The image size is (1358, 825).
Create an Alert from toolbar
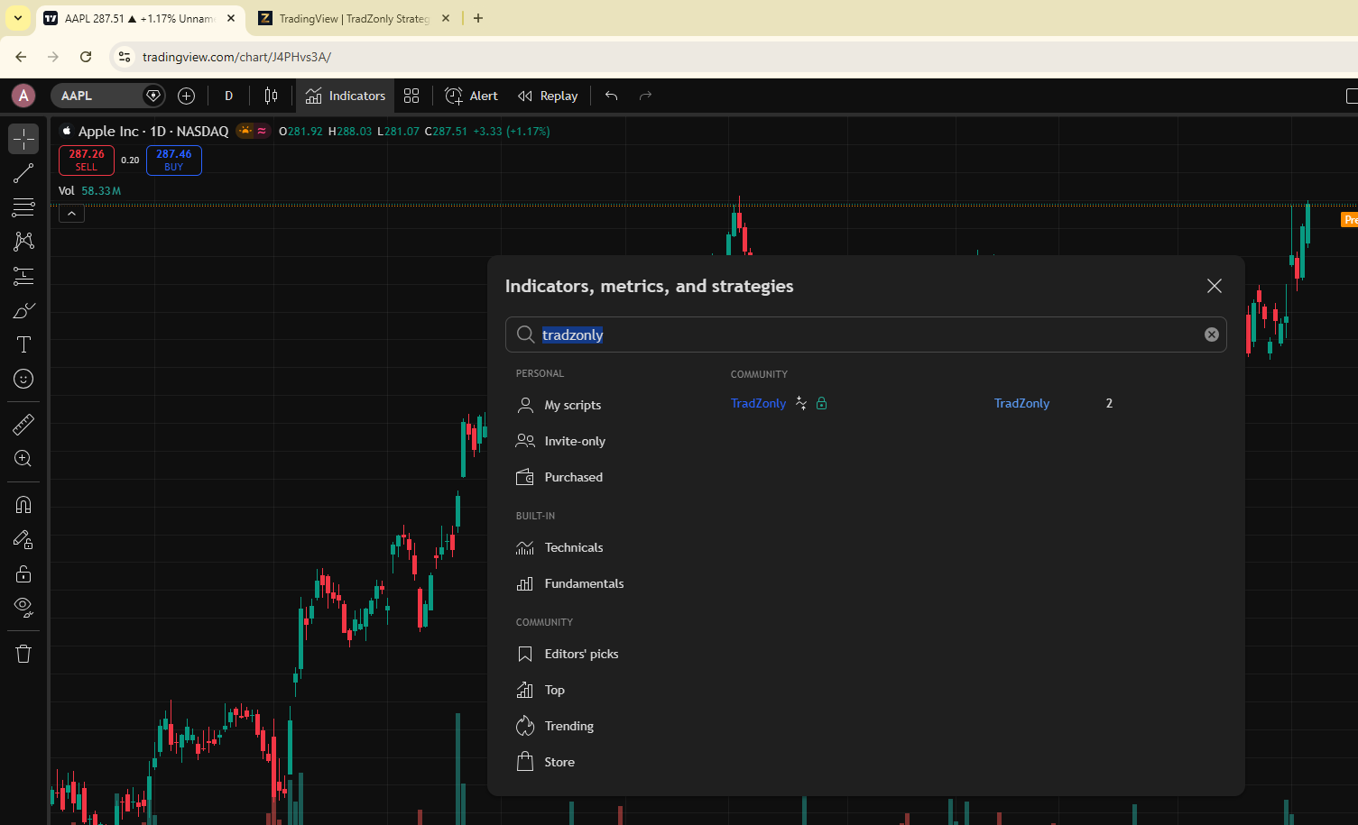click(x=471, y=96)
